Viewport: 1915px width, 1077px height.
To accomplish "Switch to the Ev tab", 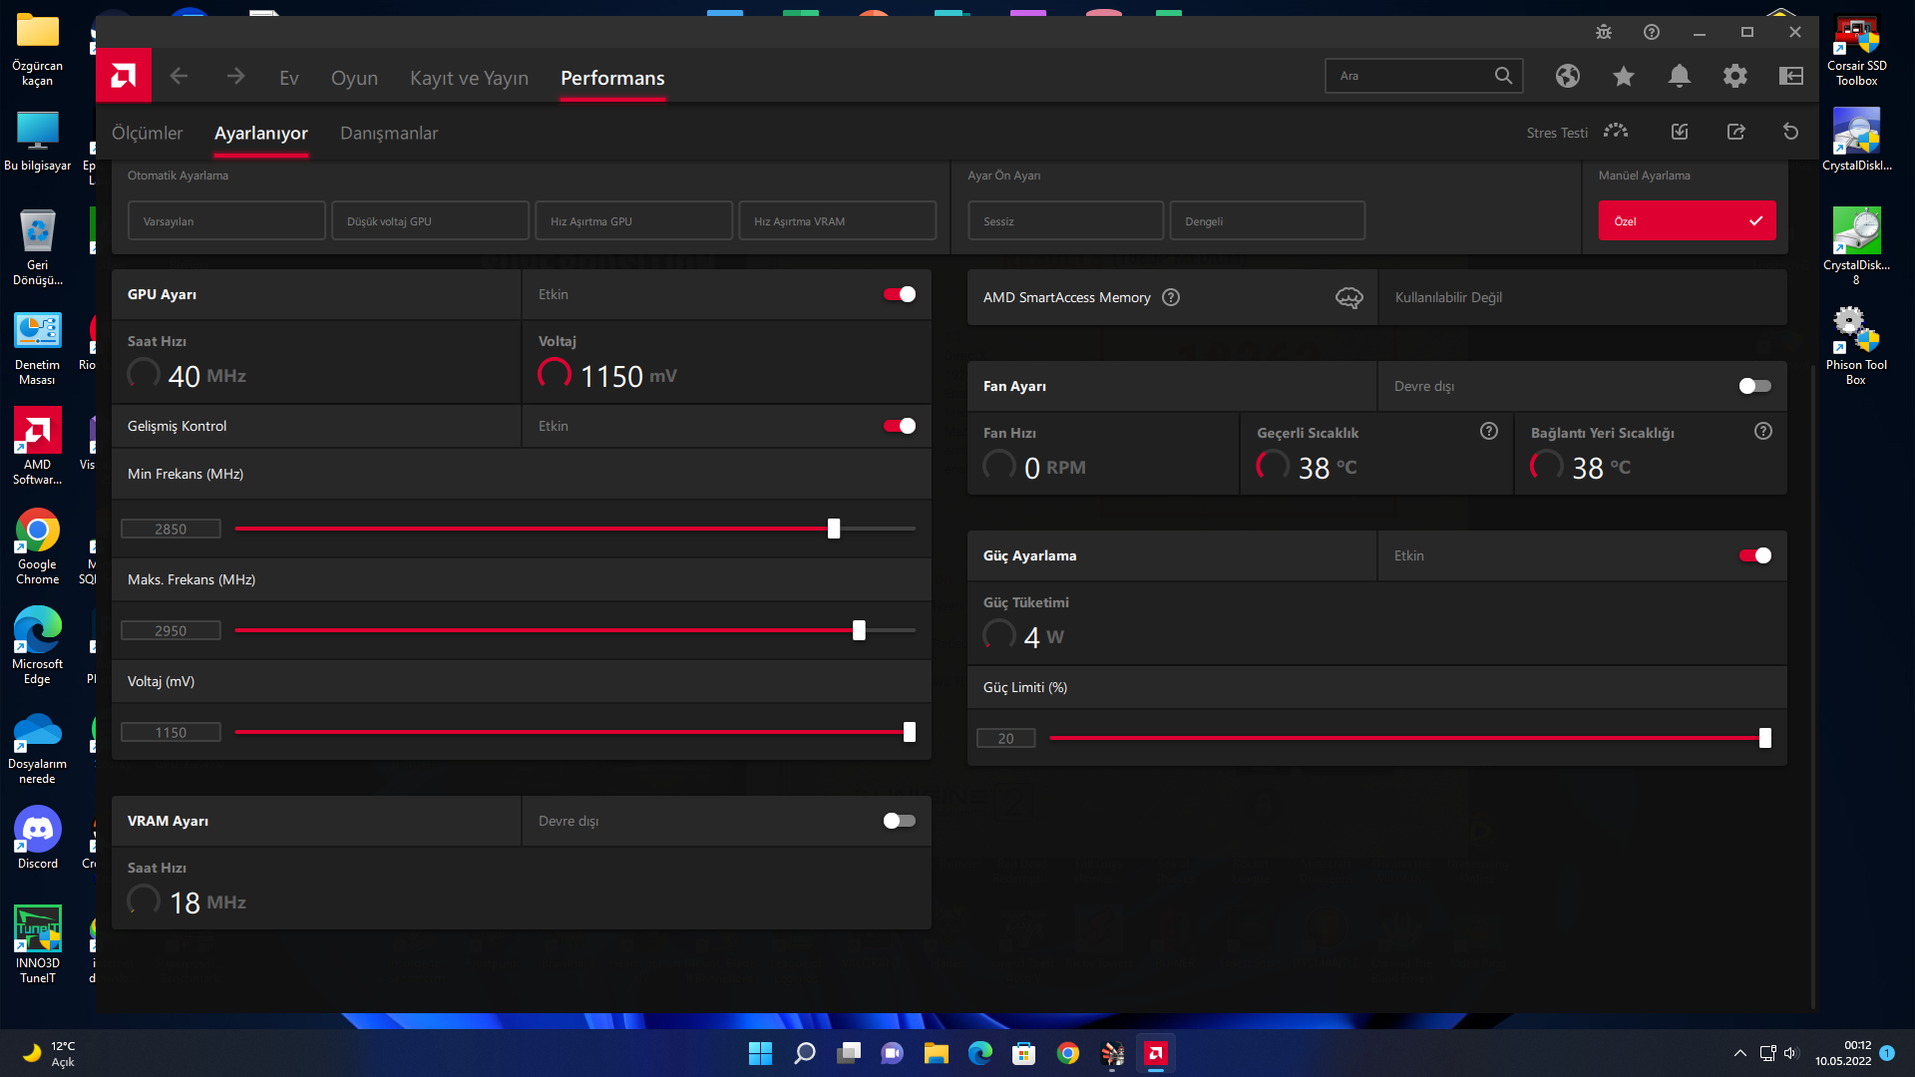I will click(289, 78).
